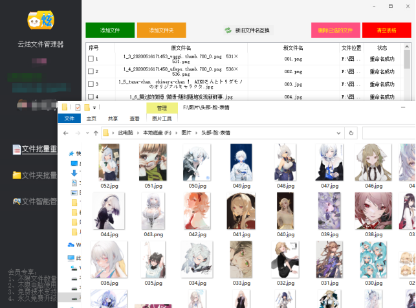Click the 新文件名 column header
The width and height of the screenshot is (416, 308).
coord(293,48)
